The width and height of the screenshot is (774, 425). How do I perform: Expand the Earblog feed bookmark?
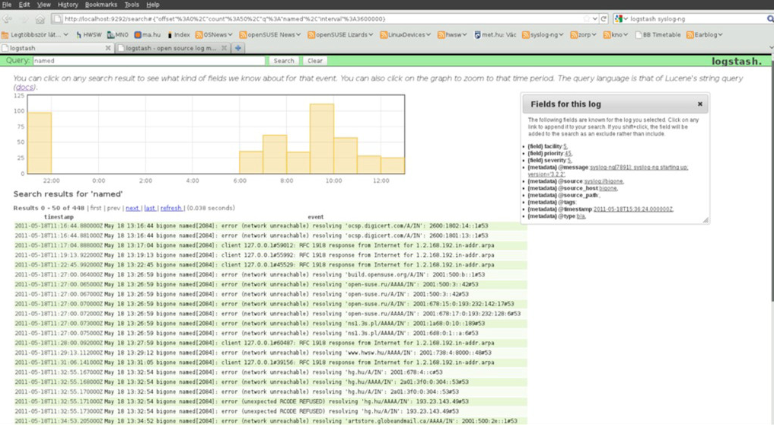[705, 34]
